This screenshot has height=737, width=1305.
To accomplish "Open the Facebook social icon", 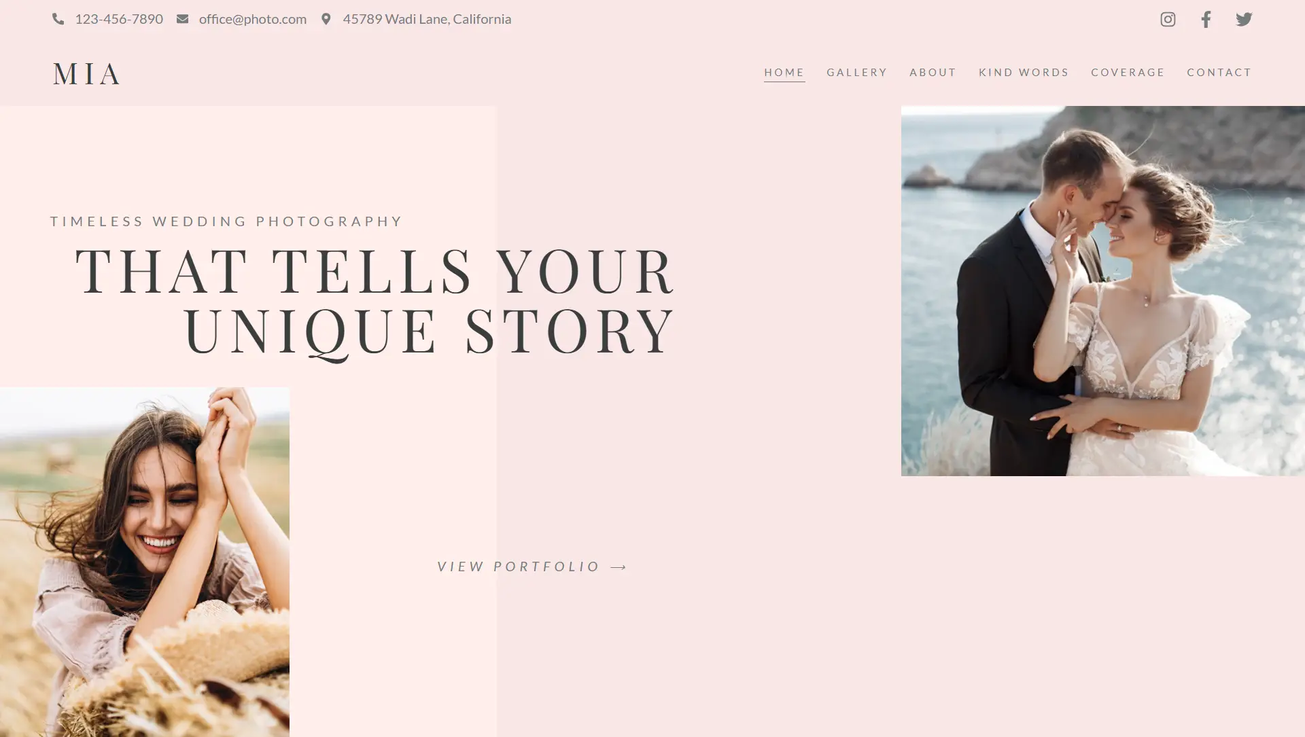I will click(1206, 19).
